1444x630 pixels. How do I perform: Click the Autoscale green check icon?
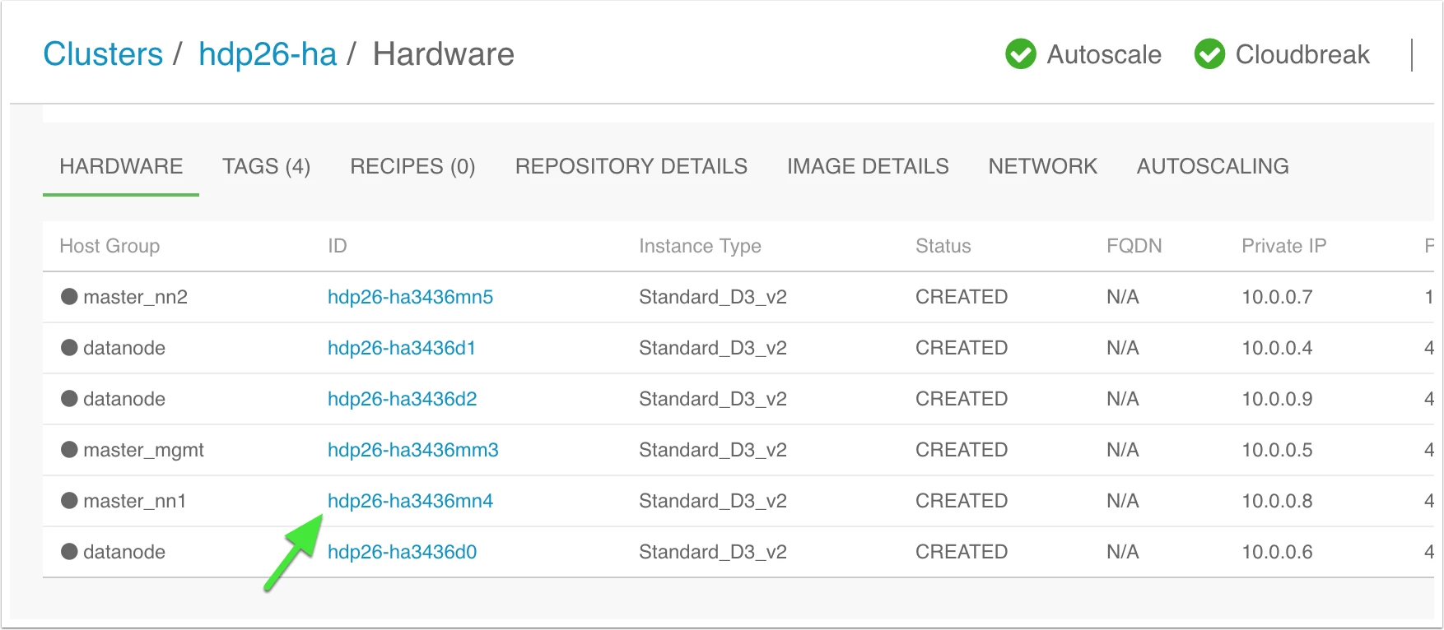(1021, 54)
